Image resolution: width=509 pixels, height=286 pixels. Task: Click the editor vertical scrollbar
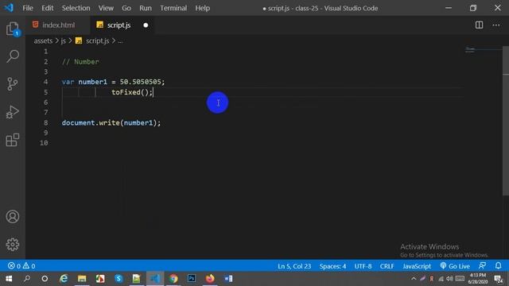coord(506,121)
